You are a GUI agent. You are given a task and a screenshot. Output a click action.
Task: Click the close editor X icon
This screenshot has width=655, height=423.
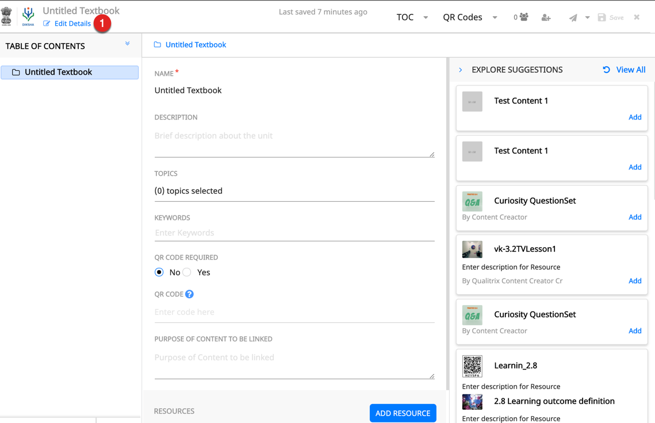click(637, 17)
